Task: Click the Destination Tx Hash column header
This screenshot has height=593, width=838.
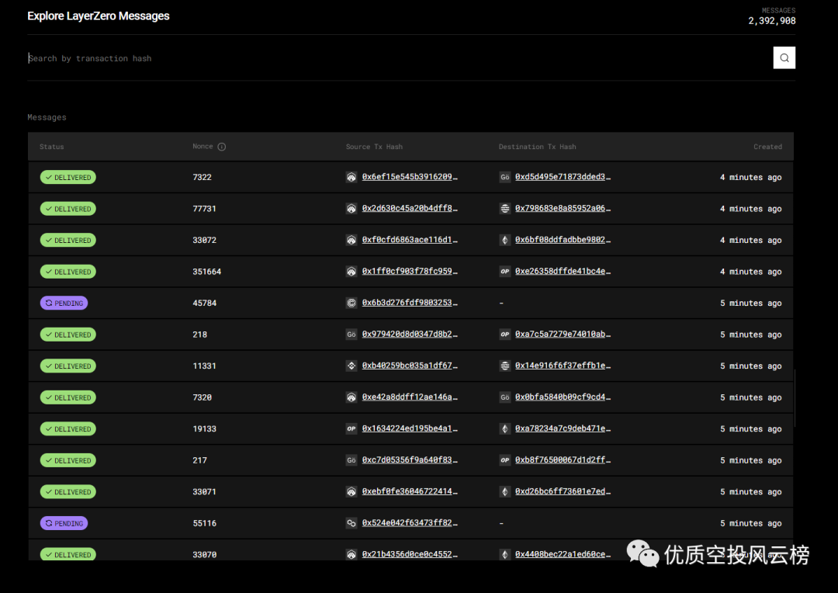Action: 537,147
